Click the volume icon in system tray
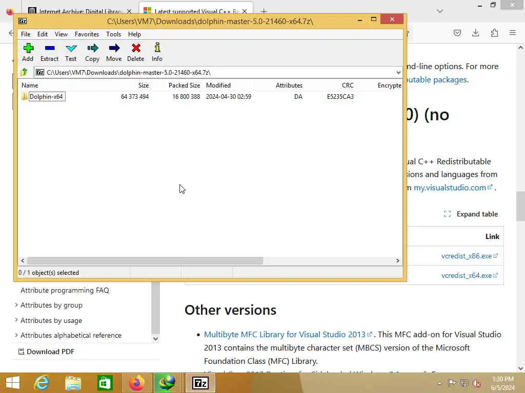The width and height of the screenshot is (525, 393). [477, 383]
